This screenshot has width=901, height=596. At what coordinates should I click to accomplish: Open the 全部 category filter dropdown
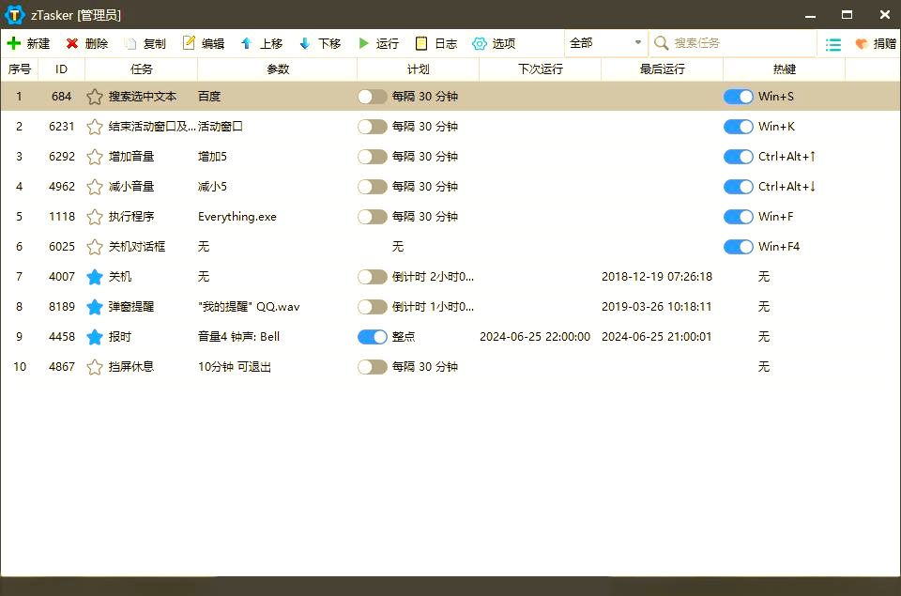point(605,43)
